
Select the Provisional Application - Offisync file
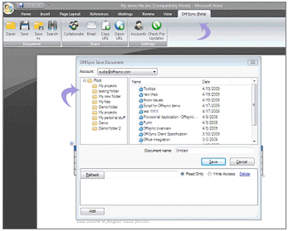(x=170, y=117)
